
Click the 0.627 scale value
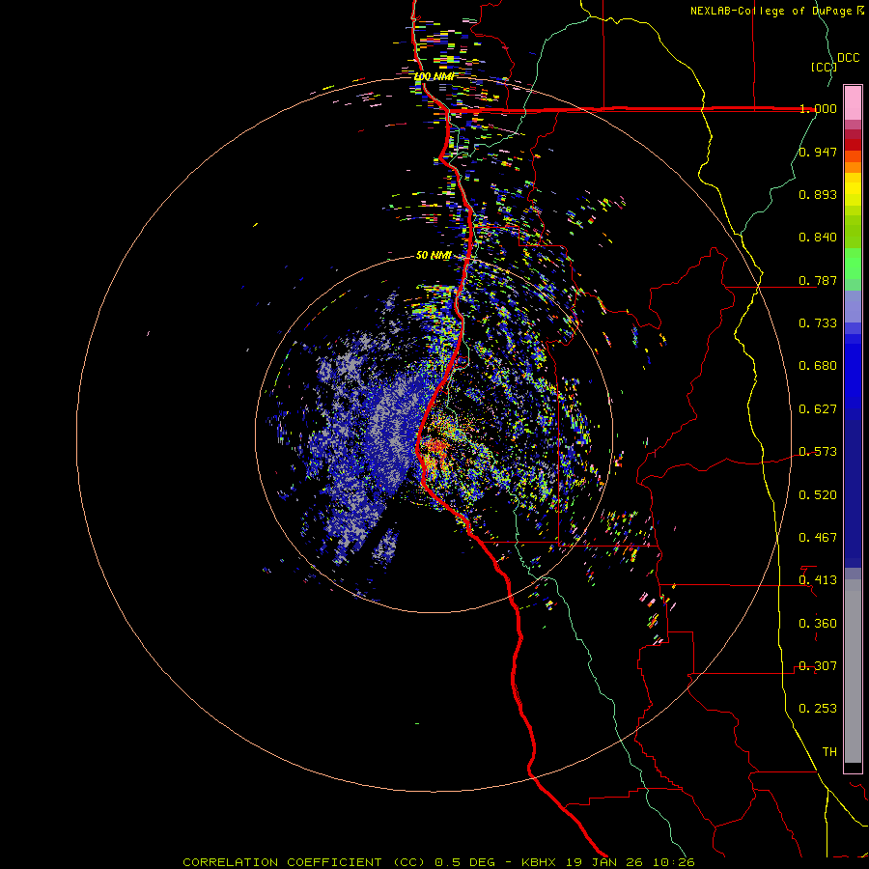pos(818,409)
